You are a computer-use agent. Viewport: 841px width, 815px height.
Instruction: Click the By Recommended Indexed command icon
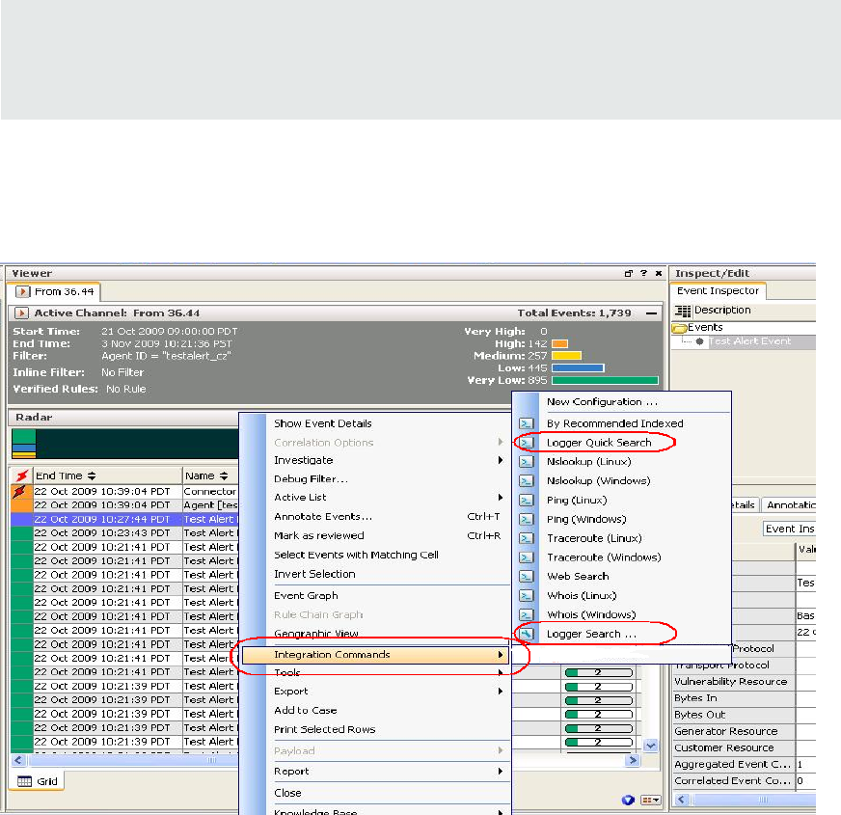pyautogui.click(x=527, y=423)
